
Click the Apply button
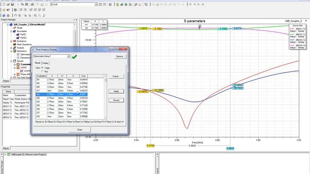(116, 91)
